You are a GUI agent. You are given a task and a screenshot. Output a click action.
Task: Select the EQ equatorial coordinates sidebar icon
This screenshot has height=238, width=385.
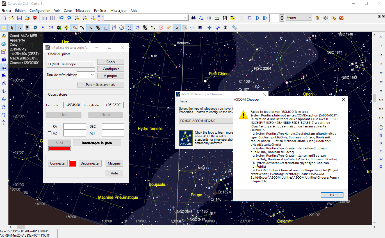tap(4, 60)
